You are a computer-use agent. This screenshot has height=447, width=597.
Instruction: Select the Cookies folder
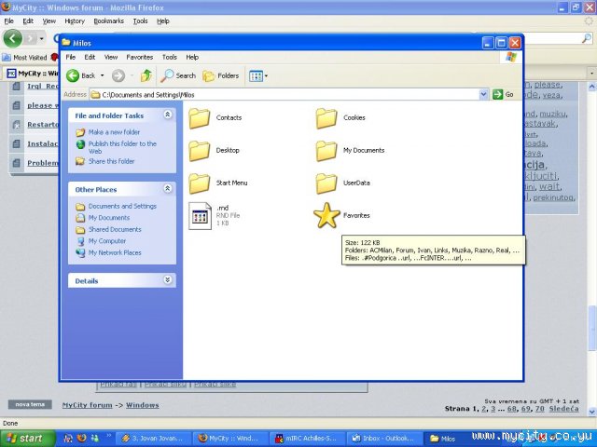340,118
